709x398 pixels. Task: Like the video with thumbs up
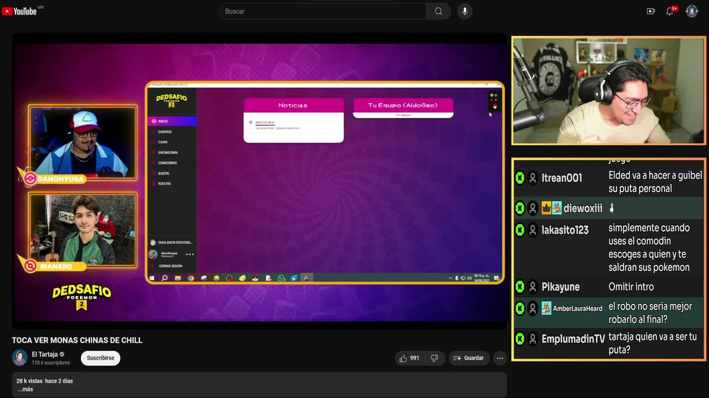(409, 358)
